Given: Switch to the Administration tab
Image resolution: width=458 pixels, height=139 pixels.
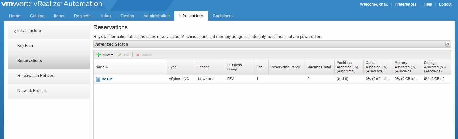Looking at the screenshot, I should 156,16.
